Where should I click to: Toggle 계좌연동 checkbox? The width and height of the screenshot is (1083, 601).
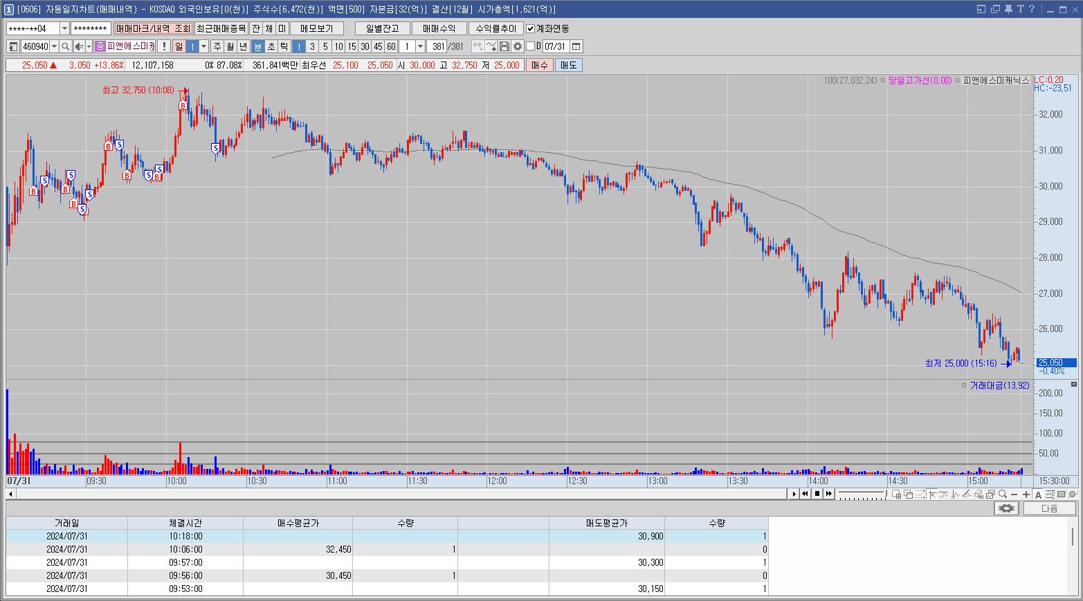[x=531, y=28]
